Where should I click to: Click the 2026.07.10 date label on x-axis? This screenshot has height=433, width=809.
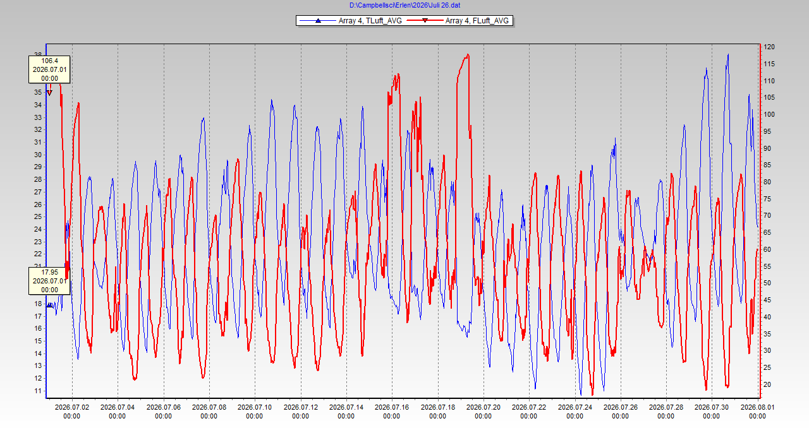(x=255, y=412)
